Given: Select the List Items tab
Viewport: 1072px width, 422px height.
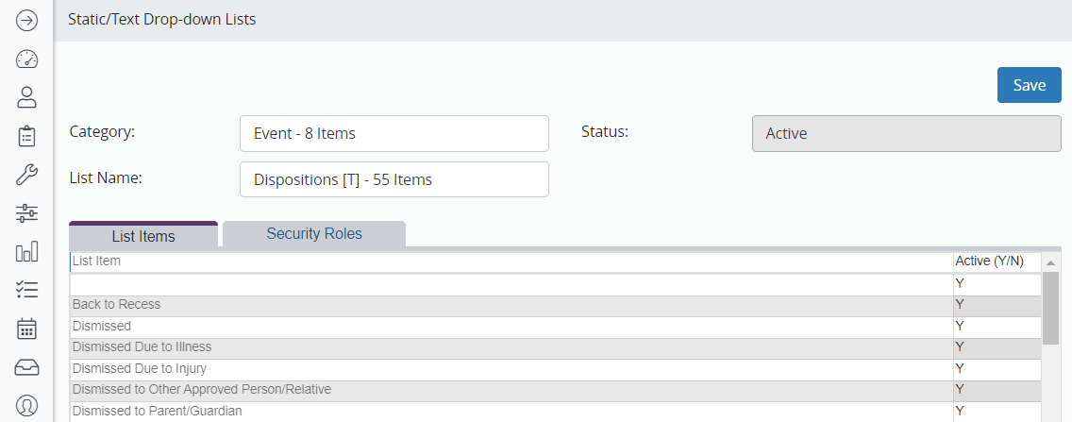Looking at the screenshot, I should pyautogui.click(x=143, y=235).
